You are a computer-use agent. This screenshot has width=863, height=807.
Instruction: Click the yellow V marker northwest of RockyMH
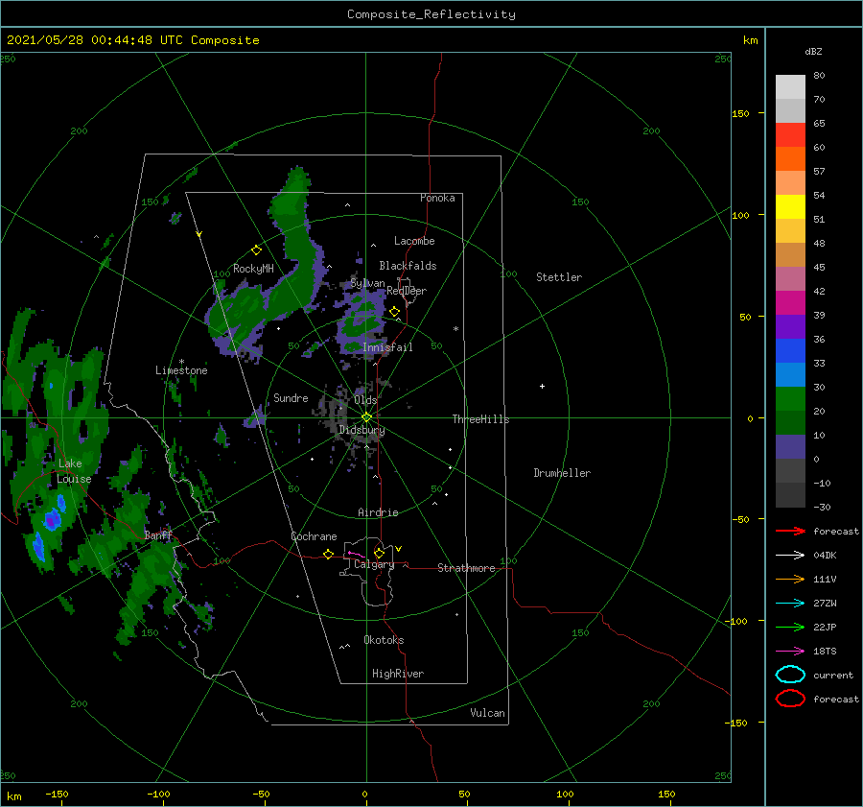199,234
